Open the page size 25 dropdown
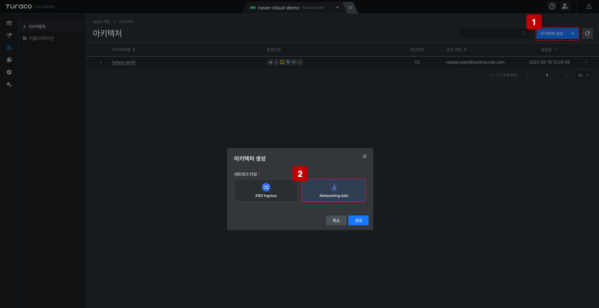Image resolution: width=599 pixels, height=308 pixels. 583,75
